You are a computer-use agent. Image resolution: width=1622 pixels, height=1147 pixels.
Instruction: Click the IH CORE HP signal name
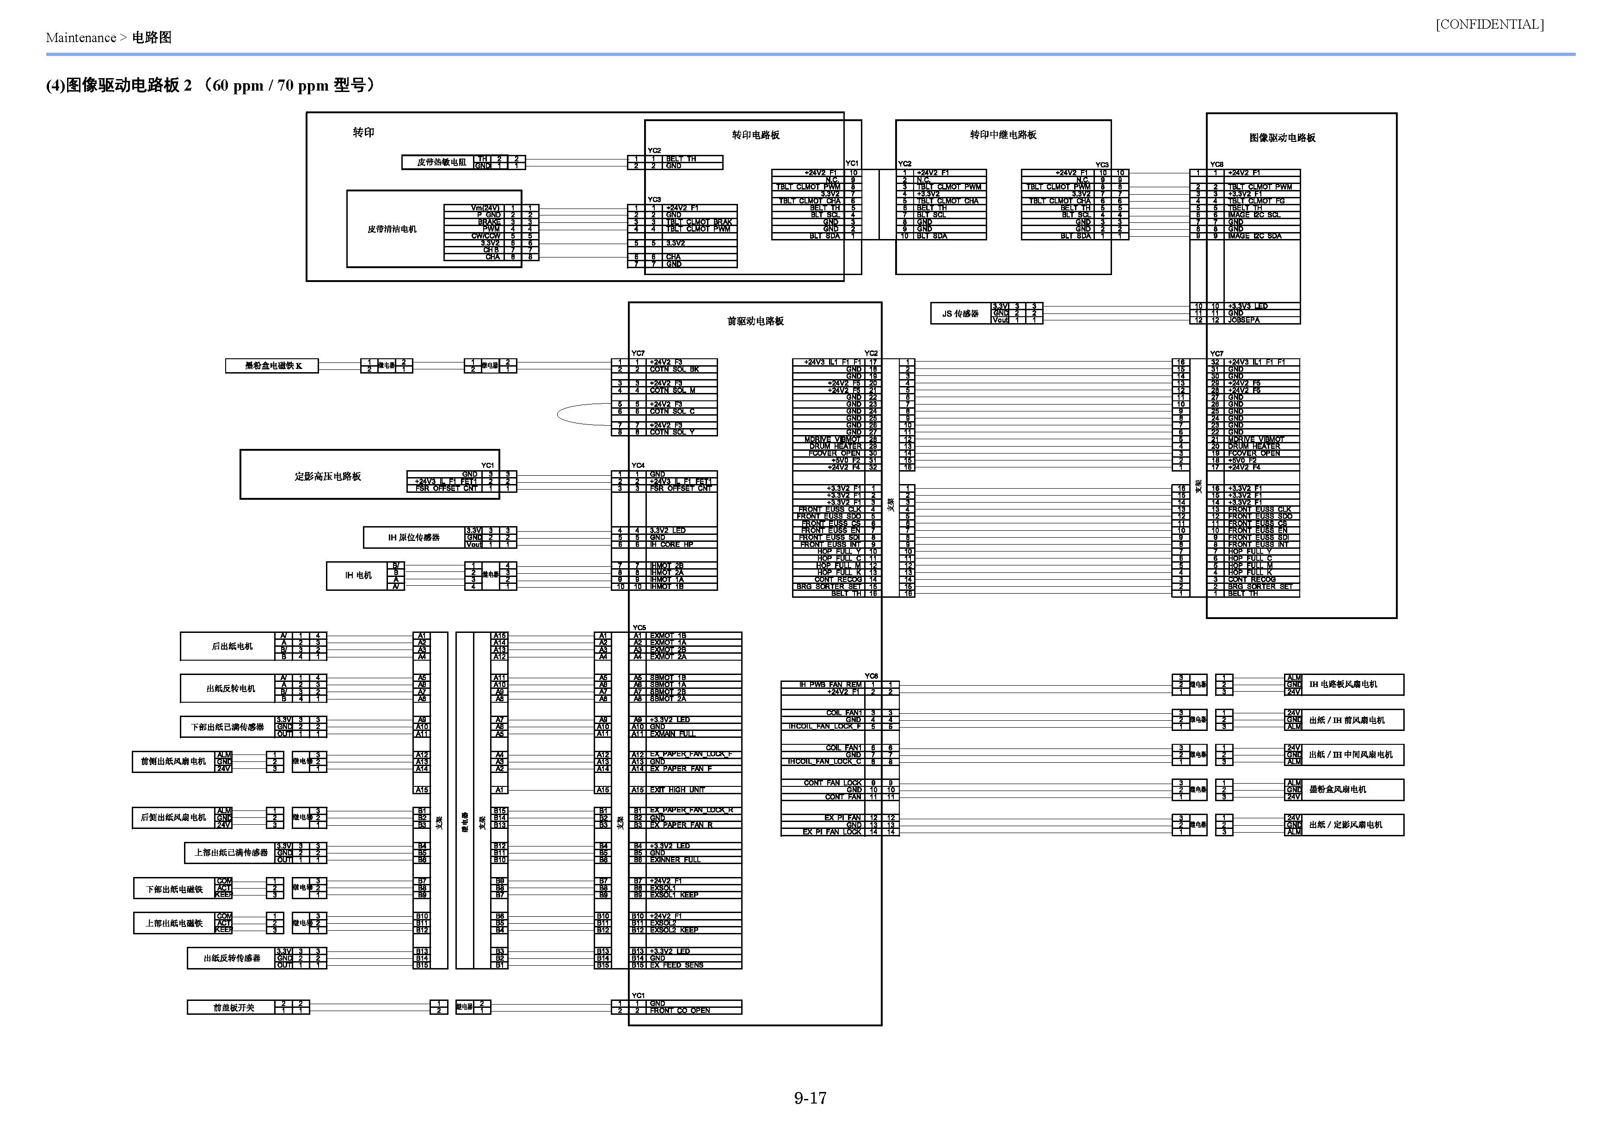click(671, 545)
